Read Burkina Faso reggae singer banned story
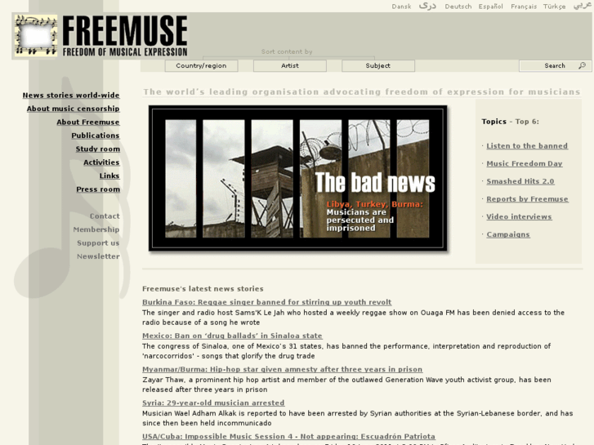The image size is (594, 445). coord(266,302)
